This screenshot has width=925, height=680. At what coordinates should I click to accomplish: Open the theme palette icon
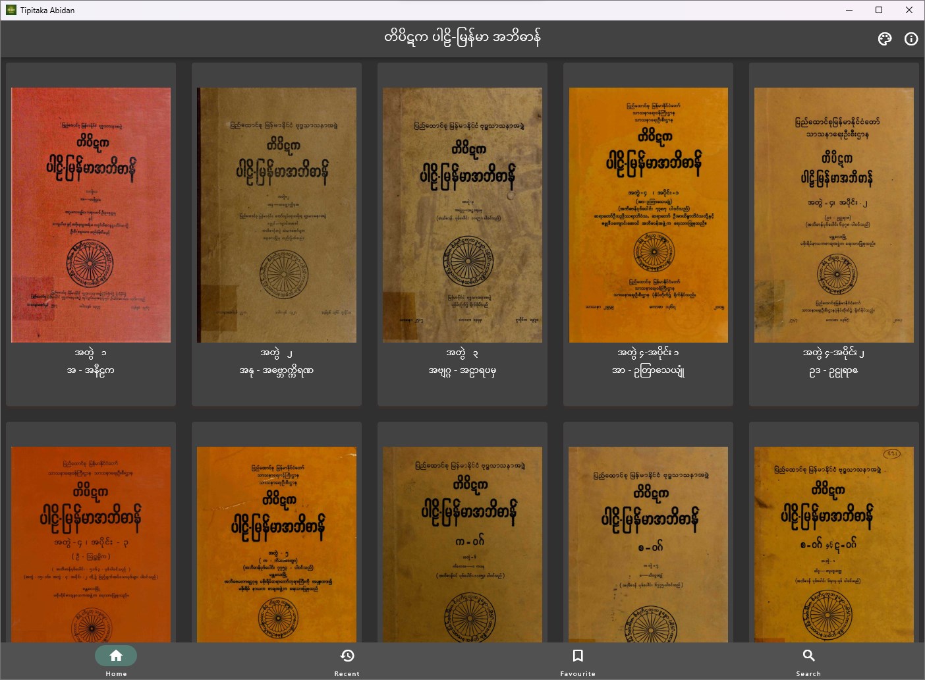coord(885,39)
